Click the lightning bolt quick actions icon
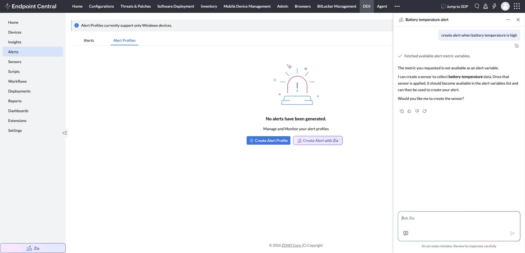This screenshot has height=253, width=525. coord(494,6)
